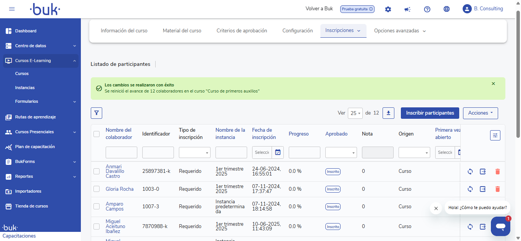Click the Inscribir participantes button
This screenshot has width=521, height=241.
[x=430, y=113]
